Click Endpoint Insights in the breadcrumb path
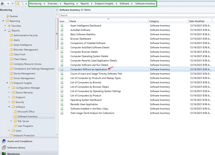 coord(104,4)
